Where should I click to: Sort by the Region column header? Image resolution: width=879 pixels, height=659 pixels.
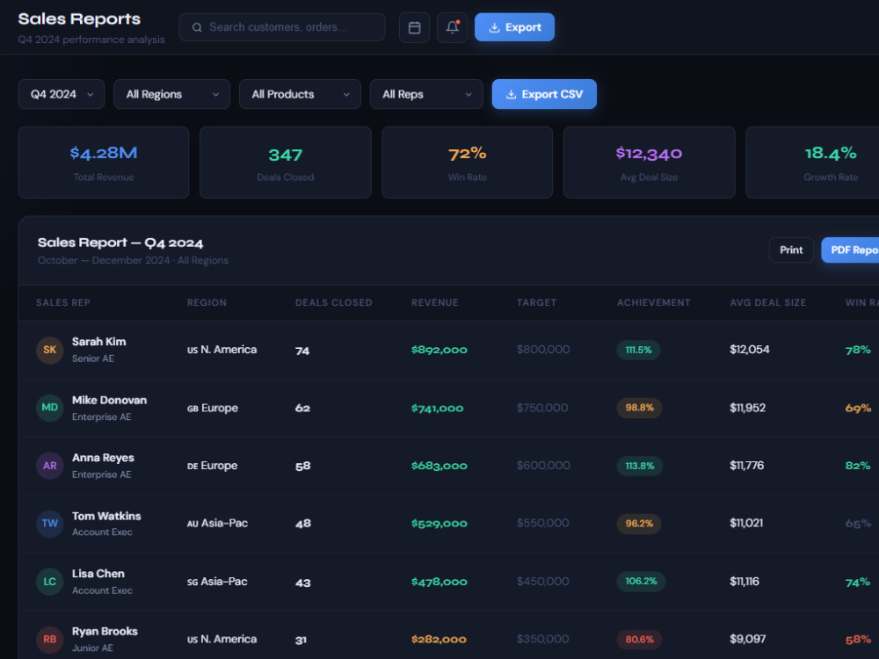207,302
